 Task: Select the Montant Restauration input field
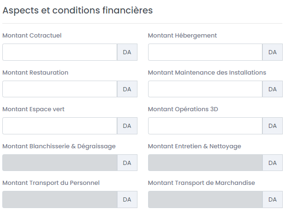pos(60,89)
